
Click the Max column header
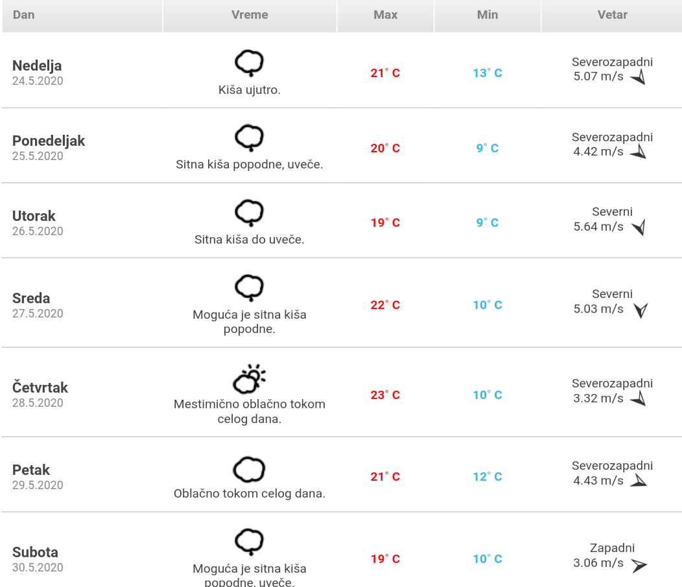(386, 14)
